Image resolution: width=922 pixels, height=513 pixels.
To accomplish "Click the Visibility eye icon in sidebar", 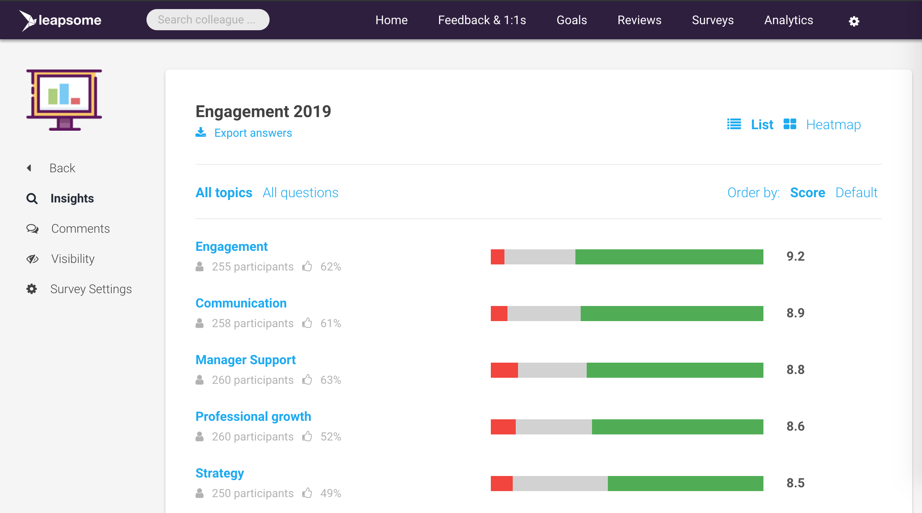I will [32, 259].
